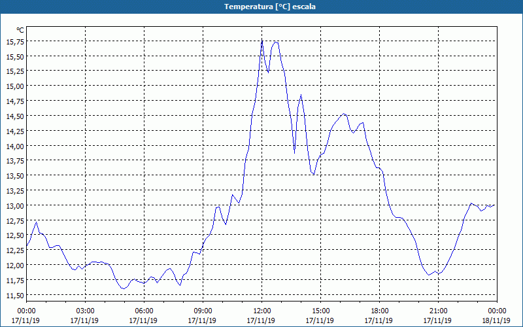Click the 18/11/19 date label
Image resolution: width=523 pixels, height=327 pixels.
point(497,320)
